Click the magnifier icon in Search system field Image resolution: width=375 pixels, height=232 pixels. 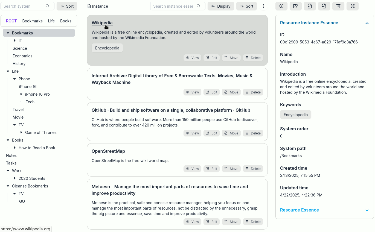click(x=48, y=6)
